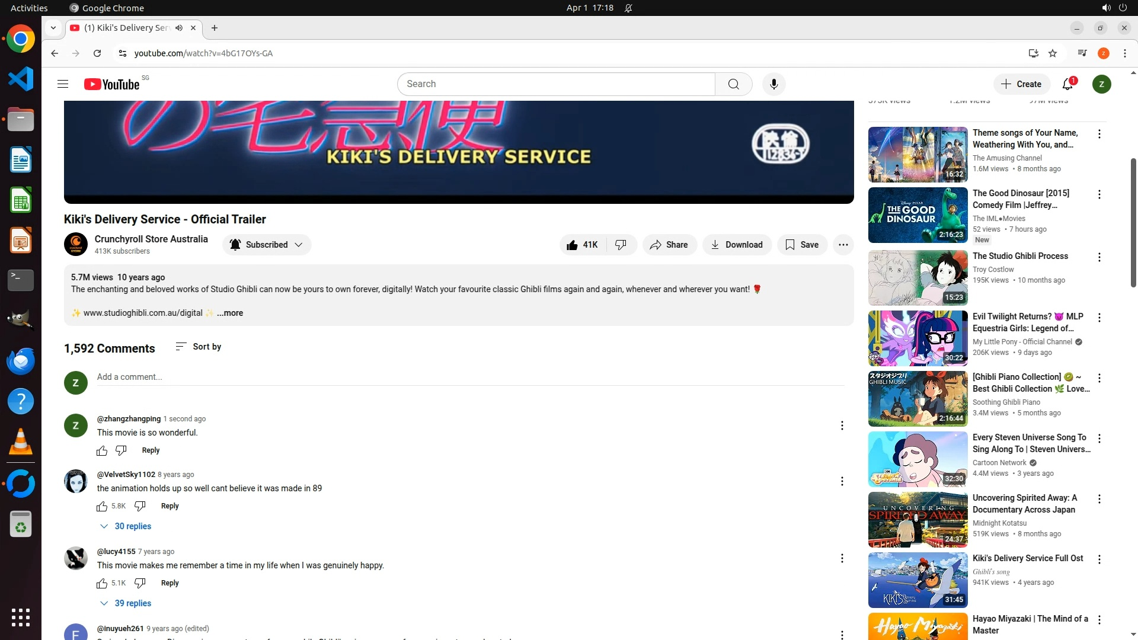The width and height of the screenshot is (1138, 640).
Task: Click the YouTube home logo
Action: click(112, 84)
